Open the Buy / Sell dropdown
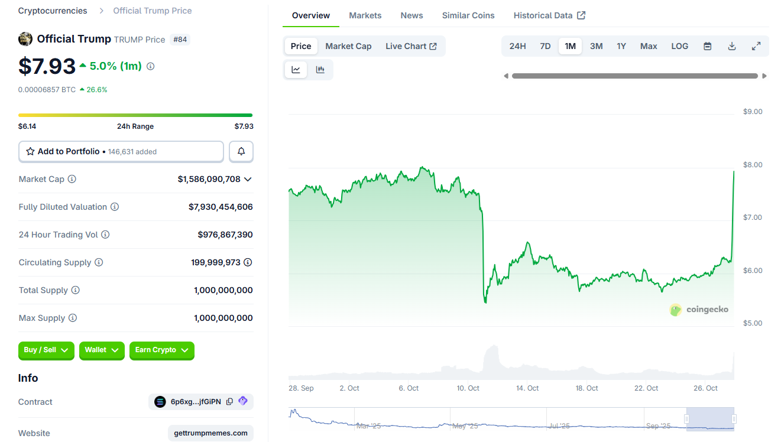 [46, 350]
